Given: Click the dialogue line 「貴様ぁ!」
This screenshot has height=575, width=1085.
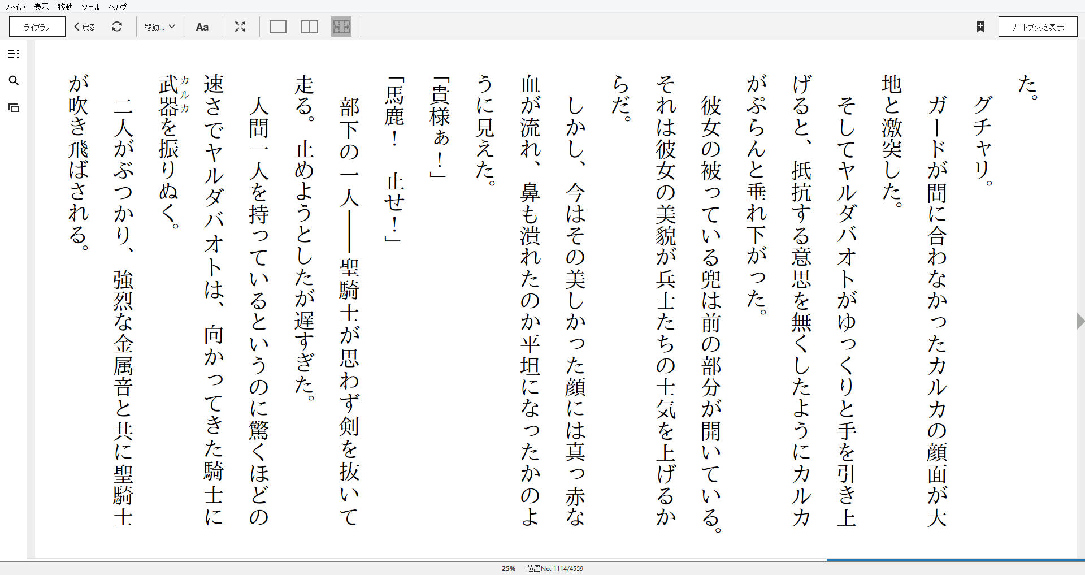Looking at the screenshot, I should pos(440,127).
